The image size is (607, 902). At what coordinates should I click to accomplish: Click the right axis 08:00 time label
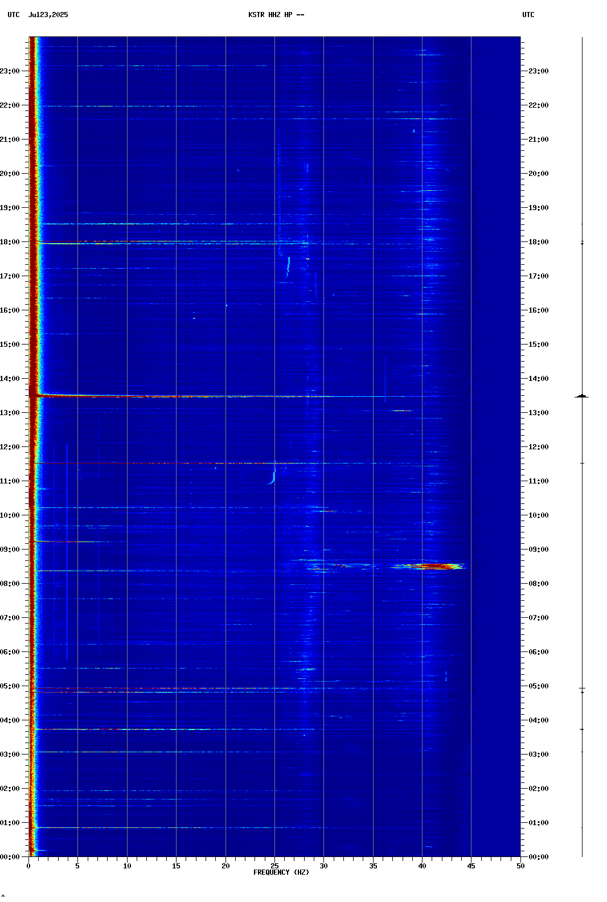click(x=539, y=584)
